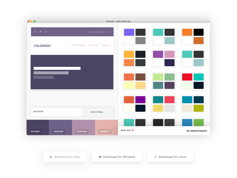Select the #AF92A9 palette color block
Screen dimensions: 237x178
[x=84, y=128]
